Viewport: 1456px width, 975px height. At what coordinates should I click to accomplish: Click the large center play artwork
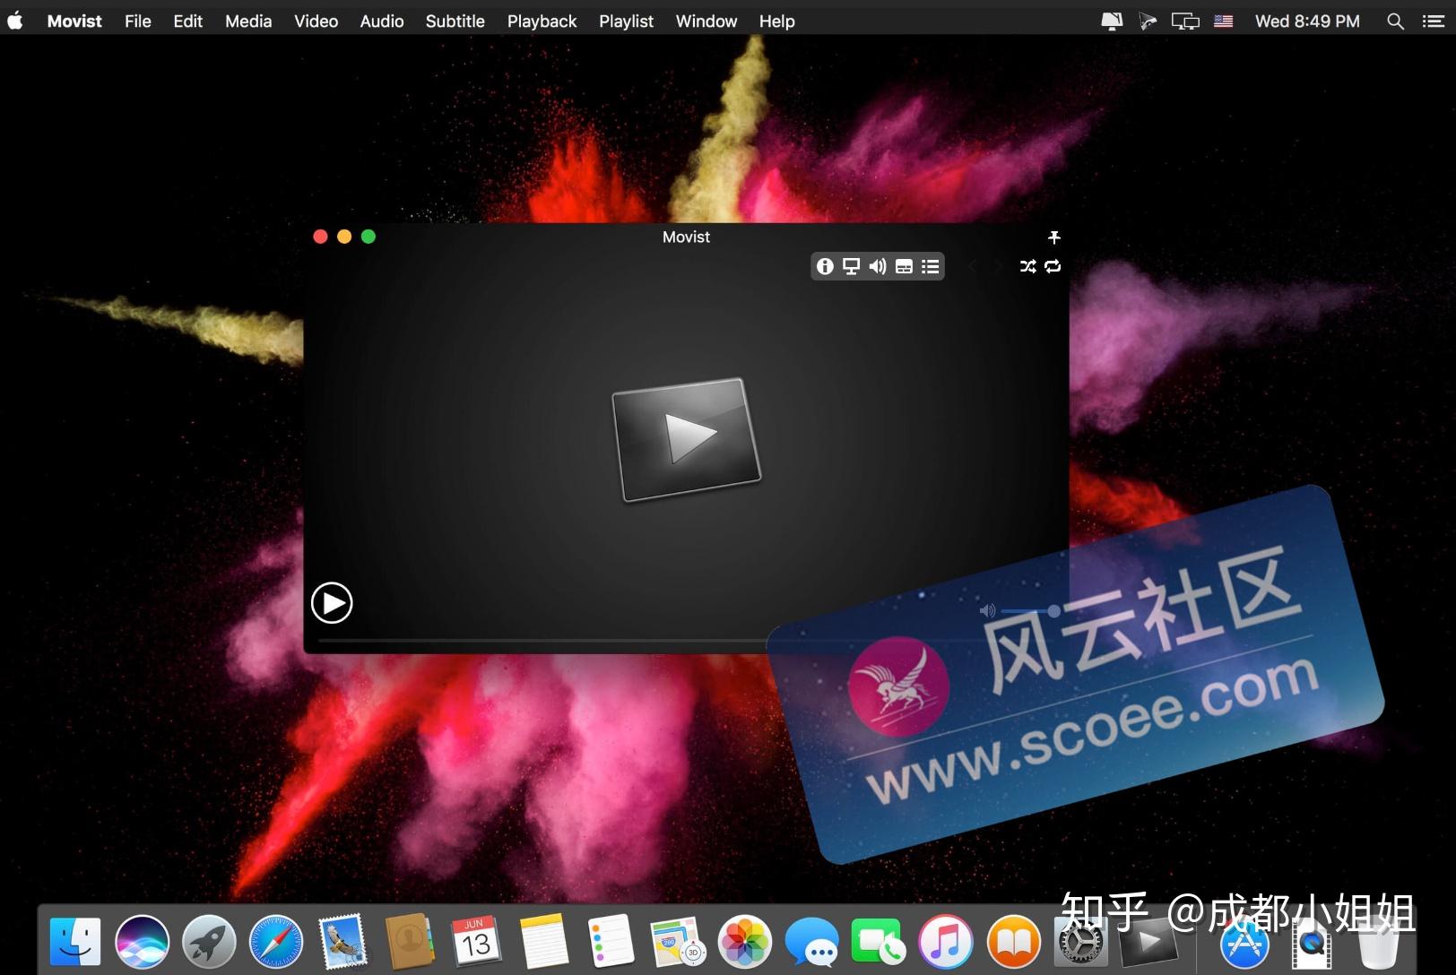687,439
